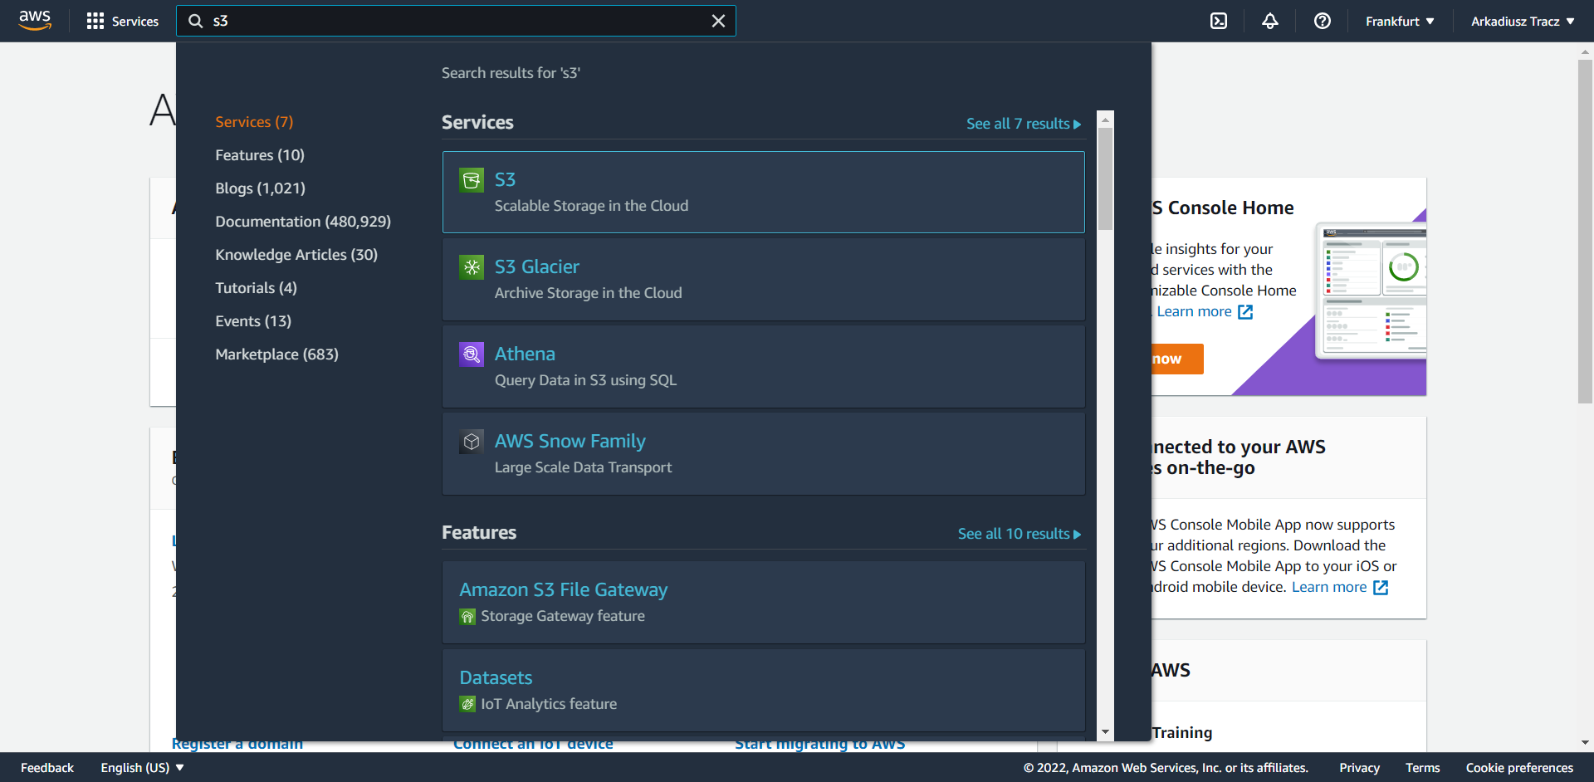The height and width of the screenshot is (782, 1594).
Task: Click 'Archive Storage in the Cloud' text
Action: click(588, 293)
